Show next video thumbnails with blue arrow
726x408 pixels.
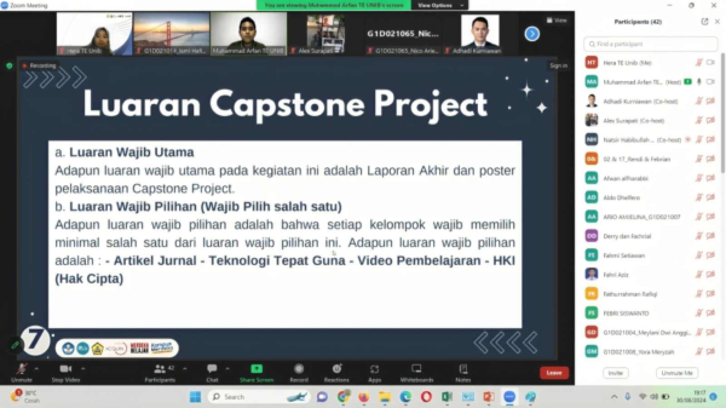point(532,34)
